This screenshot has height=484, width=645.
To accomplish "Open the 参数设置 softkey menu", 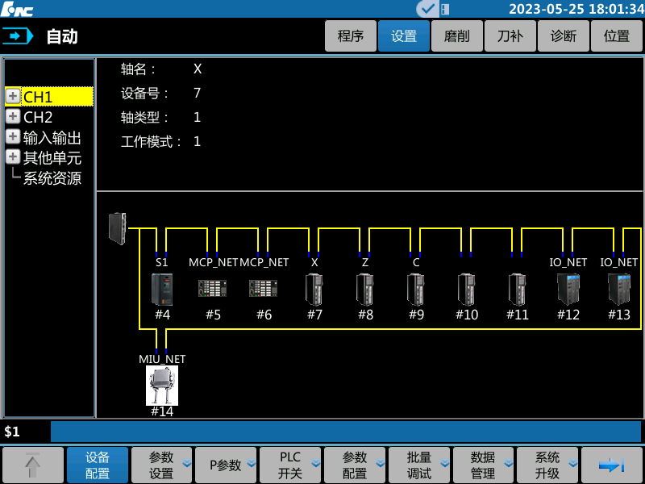I will pyautogui.click(x=162, y=465).
